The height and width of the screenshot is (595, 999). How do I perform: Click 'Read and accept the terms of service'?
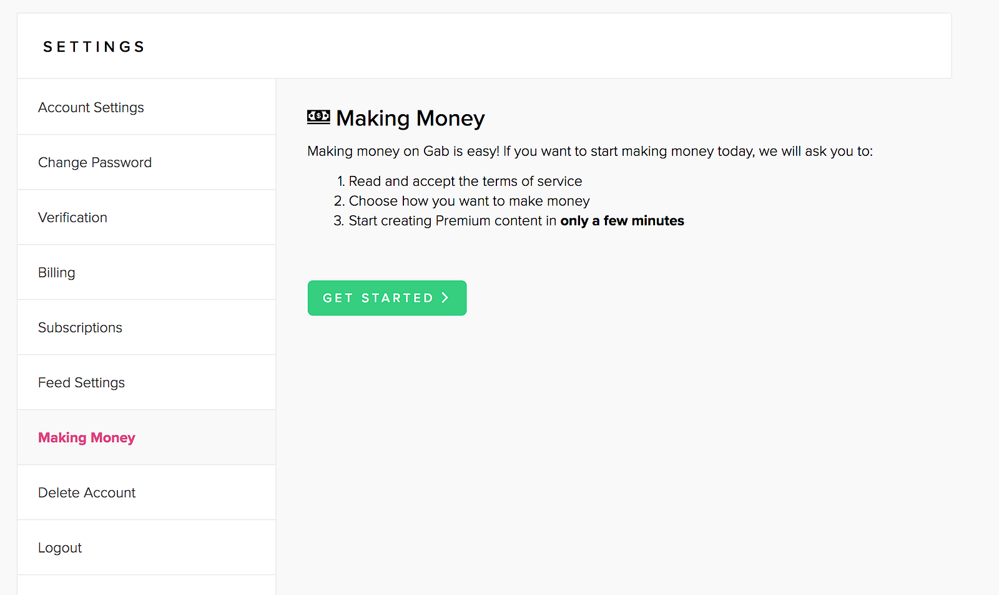point(465,181)
